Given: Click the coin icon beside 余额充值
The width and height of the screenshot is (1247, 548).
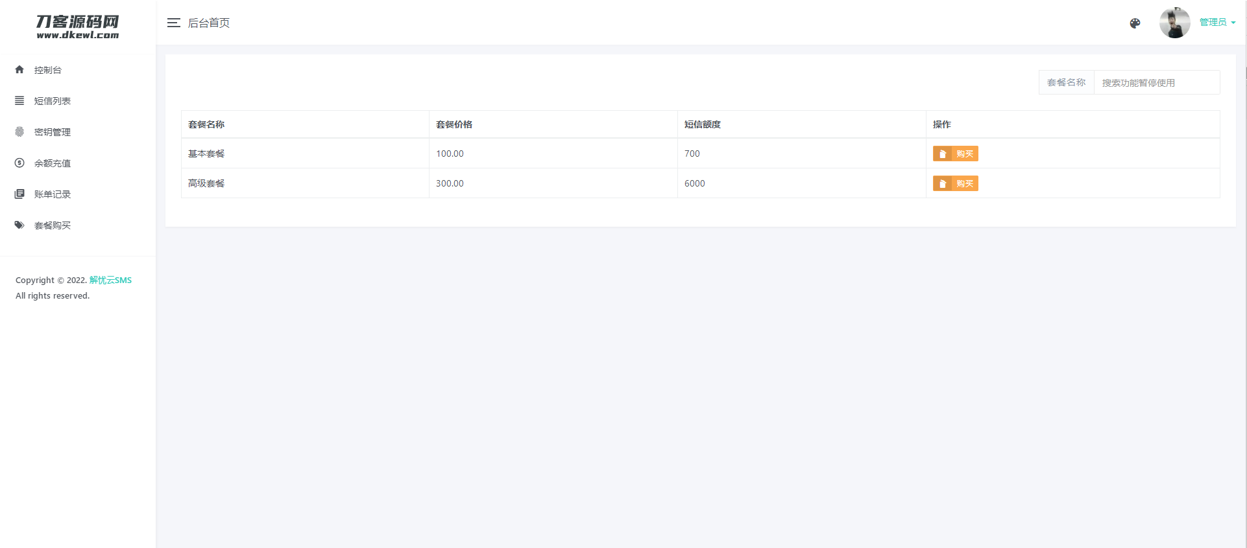Looking at the screenshot, I should coord(19,163).
